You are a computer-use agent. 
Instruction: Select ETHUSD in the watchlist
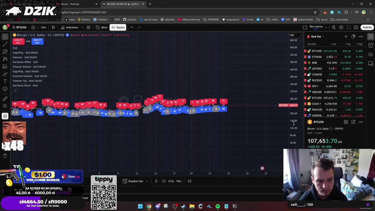click(335, 57)
